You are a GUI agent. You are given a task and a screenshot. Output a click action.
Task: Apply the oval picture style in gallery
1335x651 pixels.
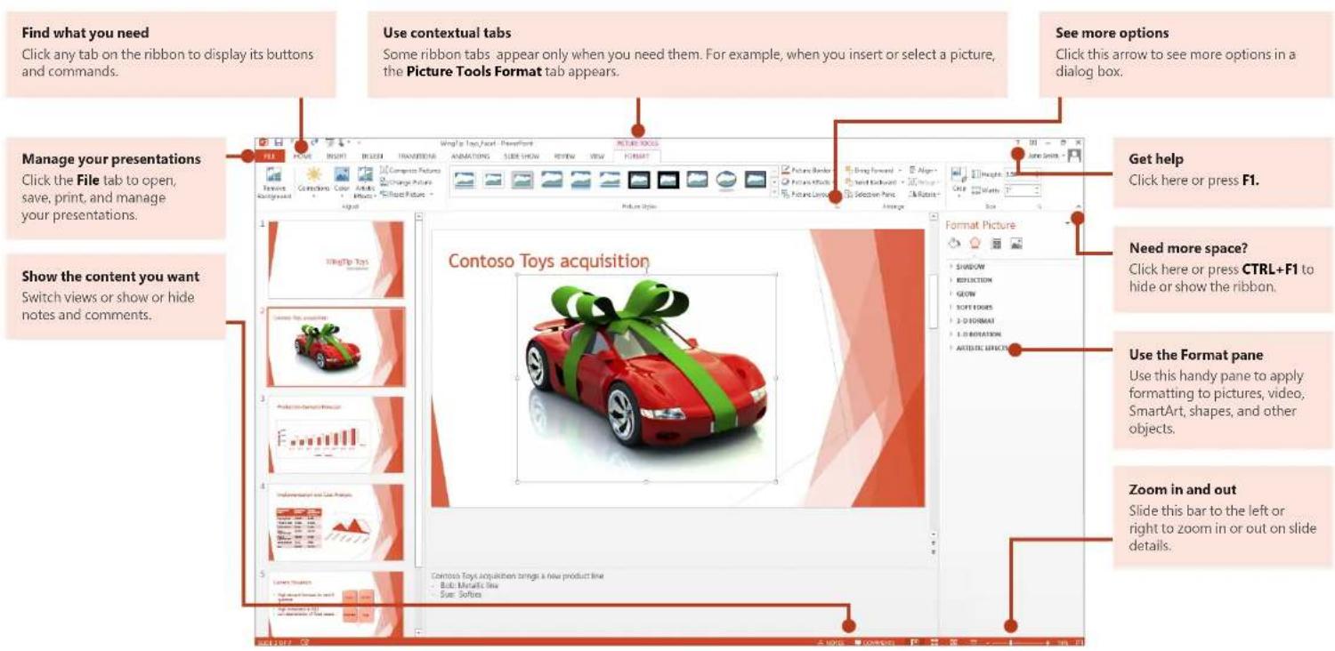726,180
